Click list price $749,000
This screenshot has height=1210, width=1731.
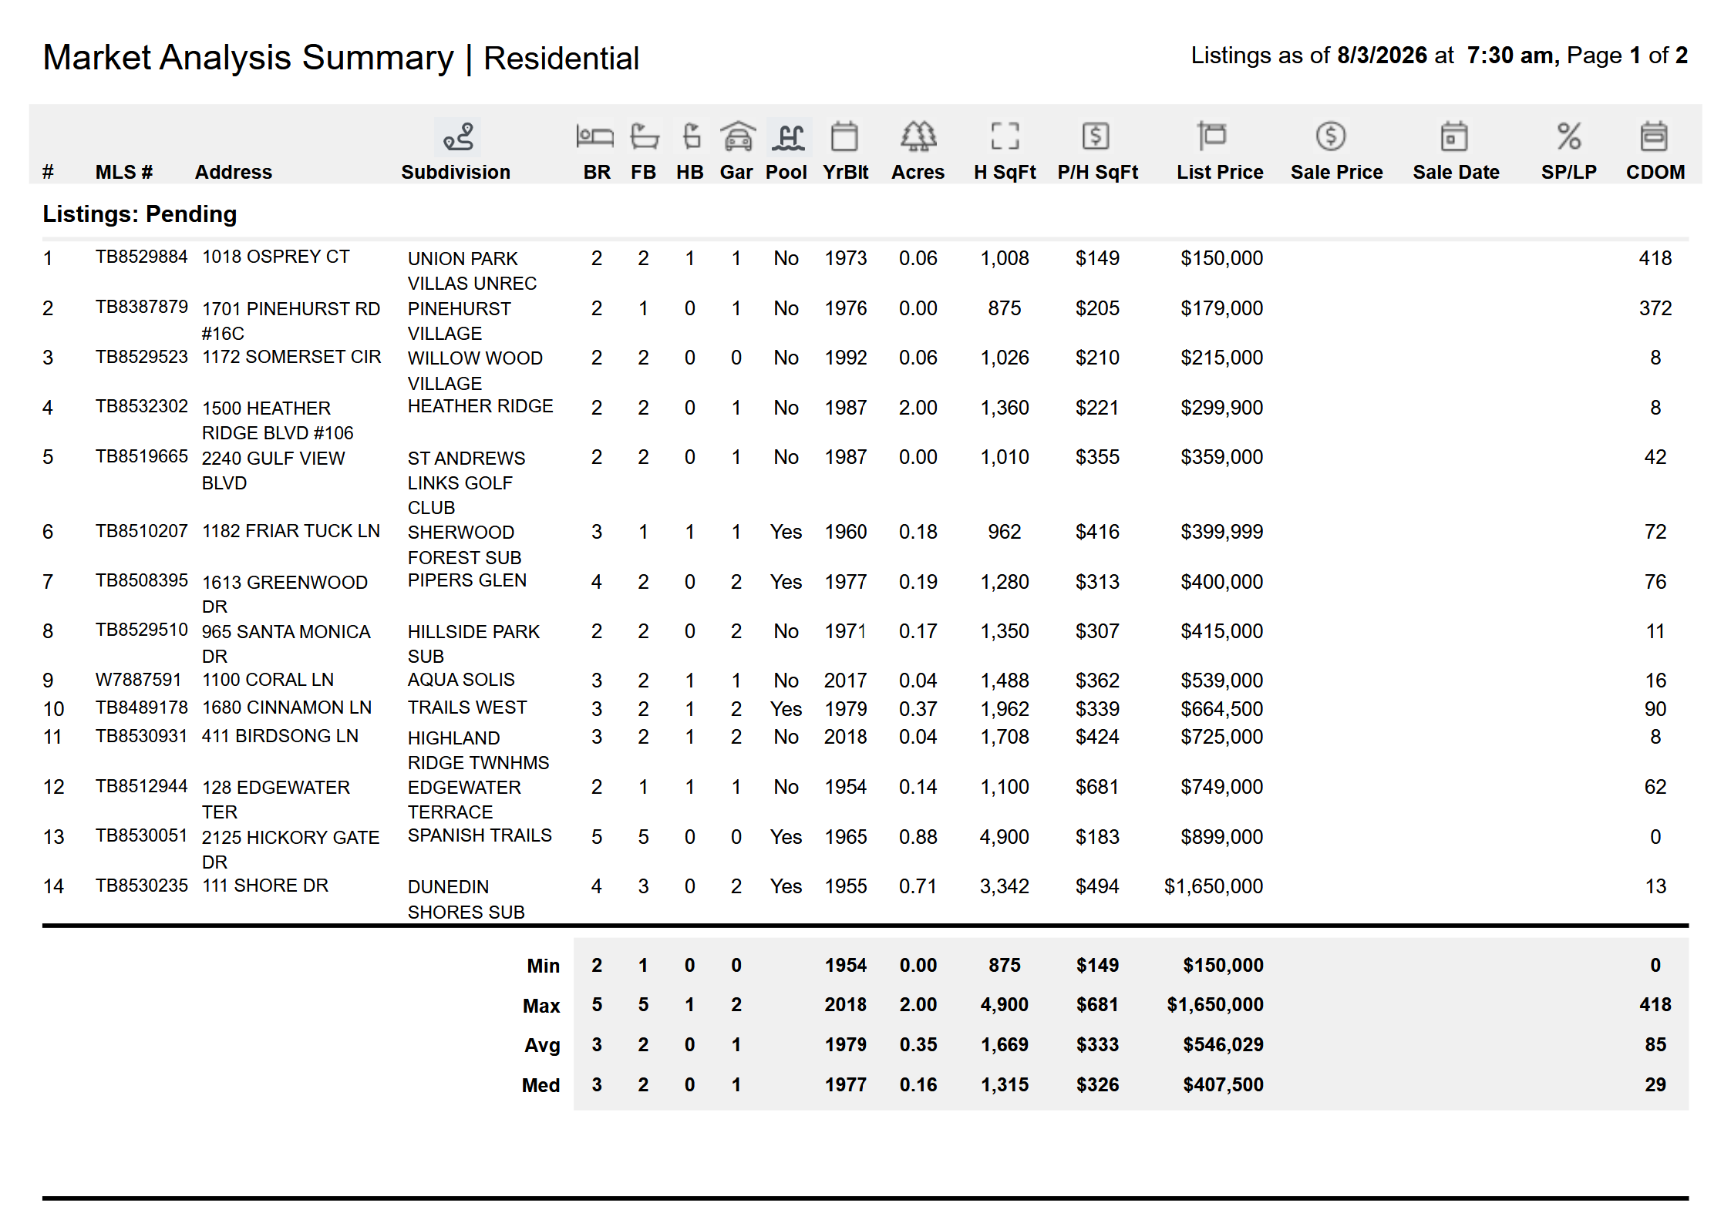pos(1221,787)
